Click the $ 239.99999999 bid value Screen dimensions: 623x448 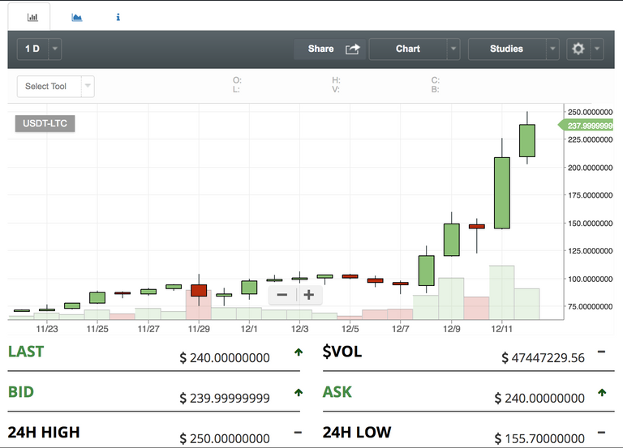pos(225,398)
